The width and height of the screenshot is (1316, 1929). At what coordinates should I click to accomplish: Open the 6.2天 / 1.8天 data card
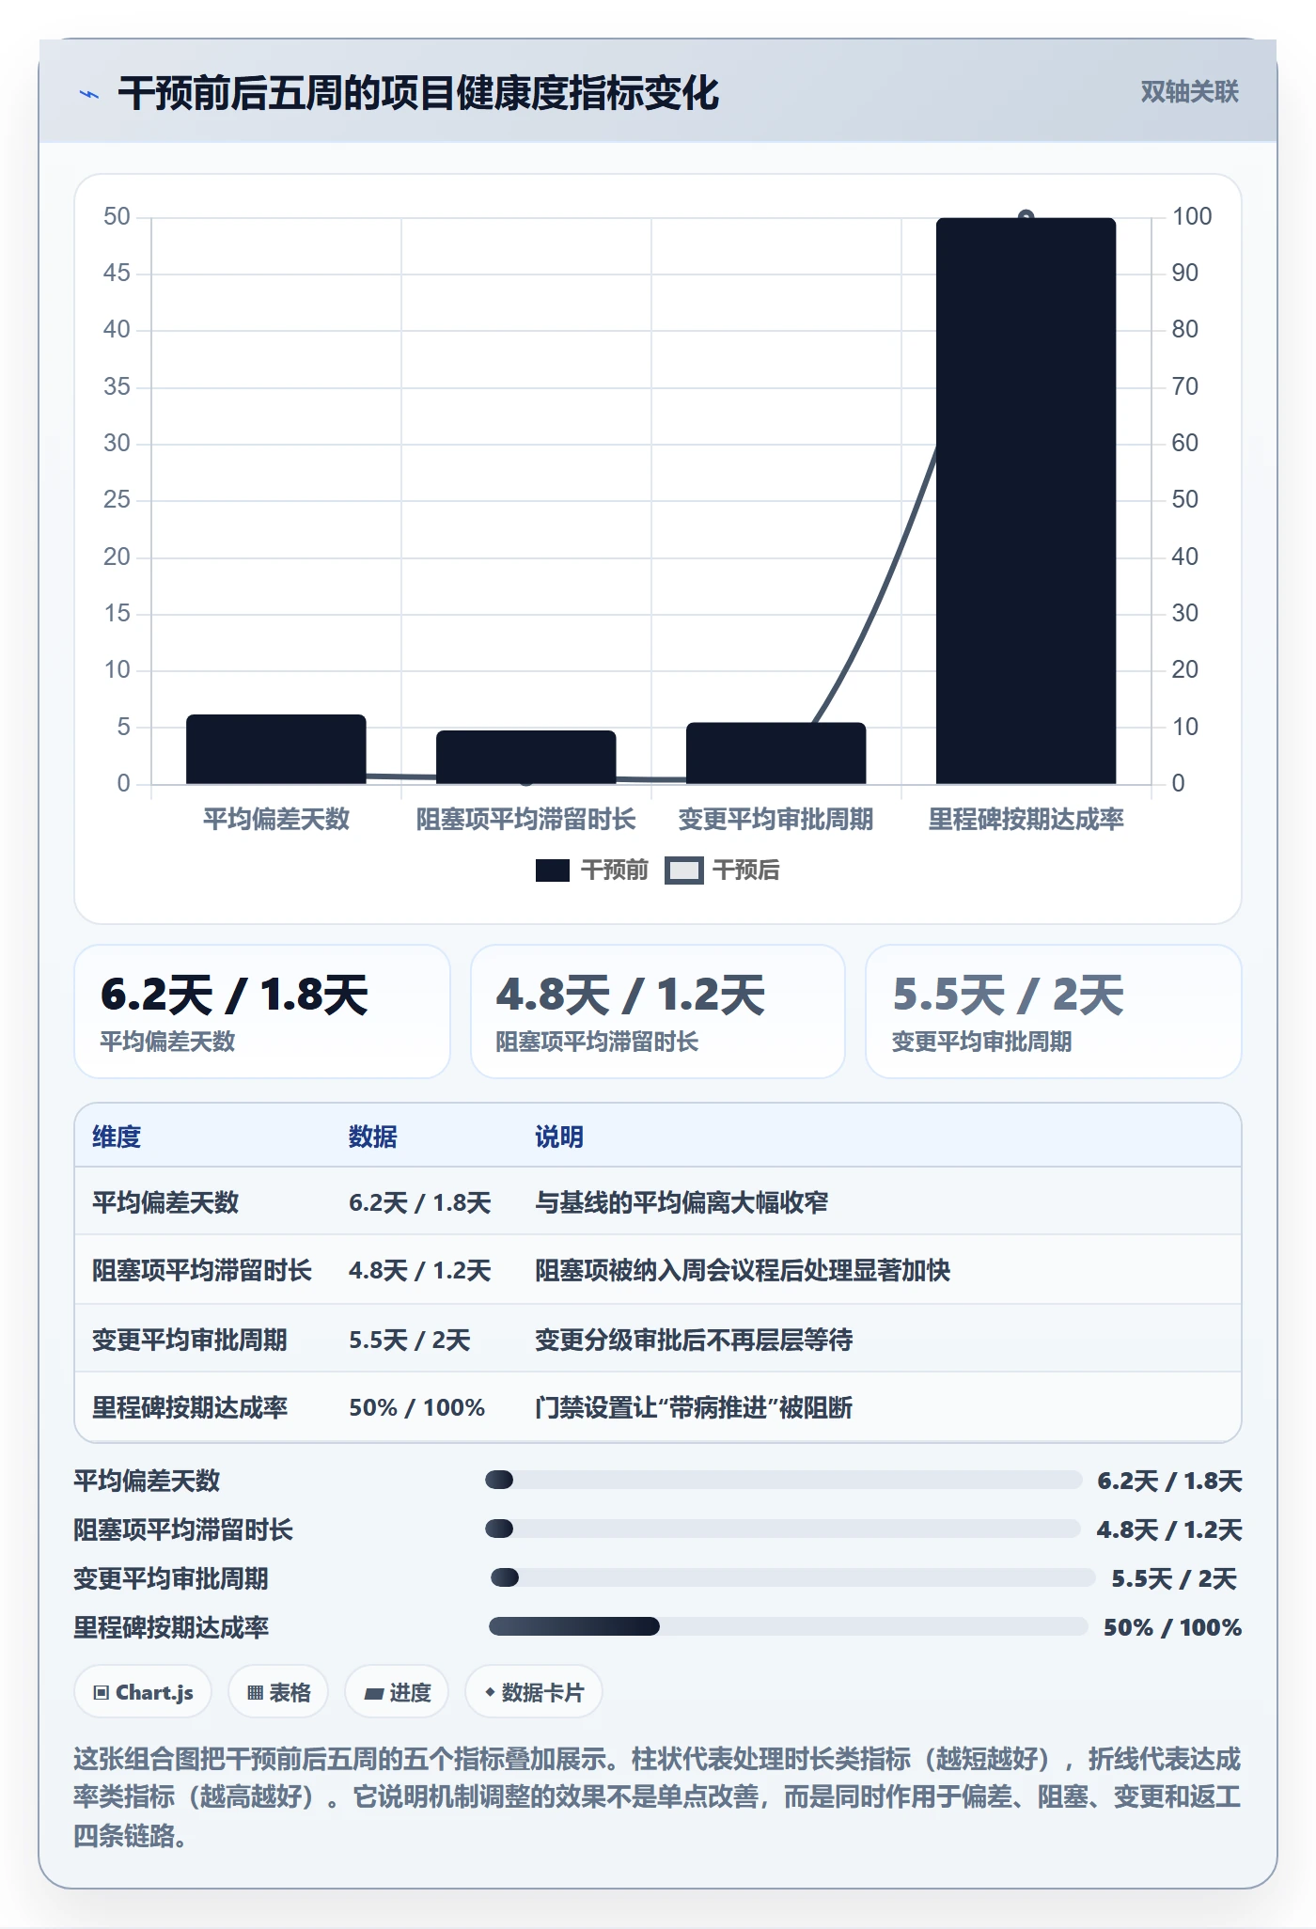click(x=262, y=1012)
